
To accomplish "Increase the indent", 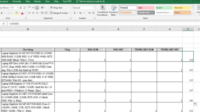I will point(46,13).
